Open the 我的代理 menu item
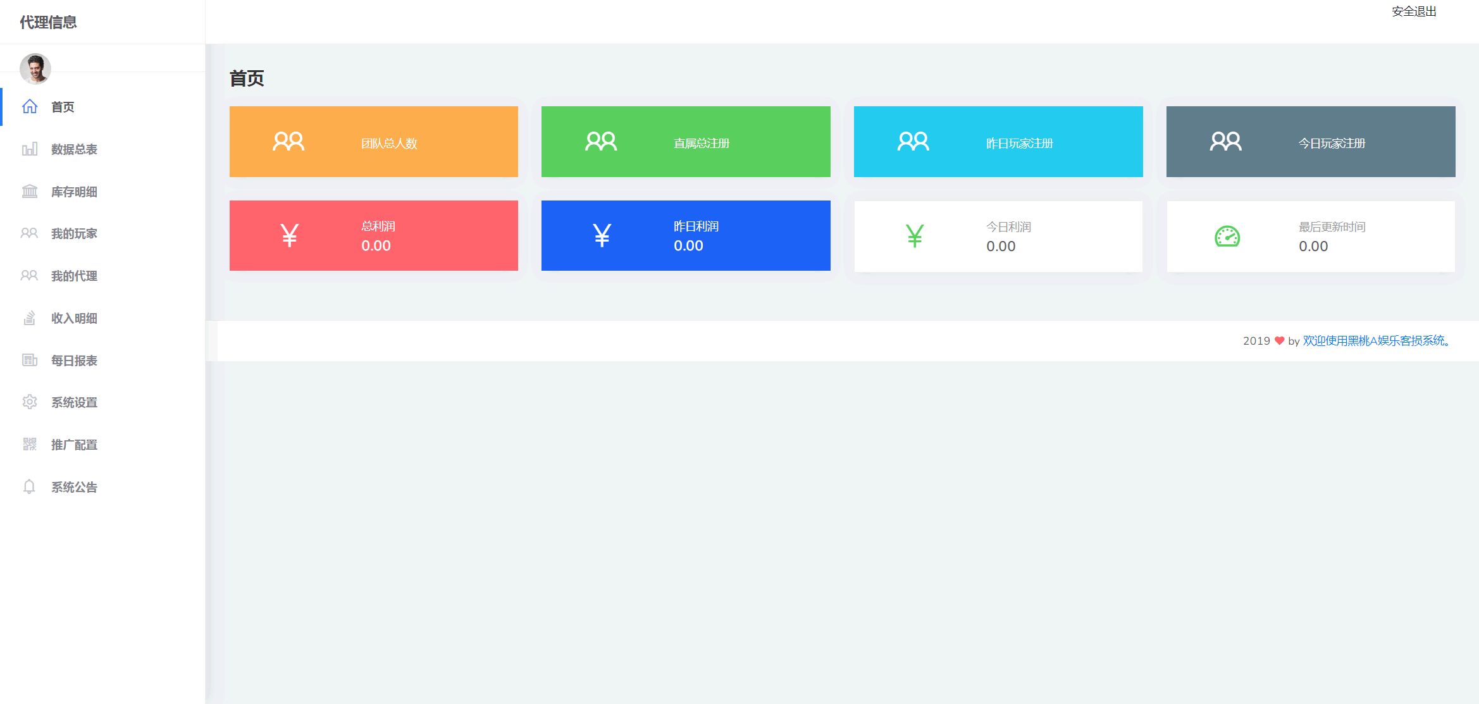The image size is (1479, 704). click(x=74, y=276)
